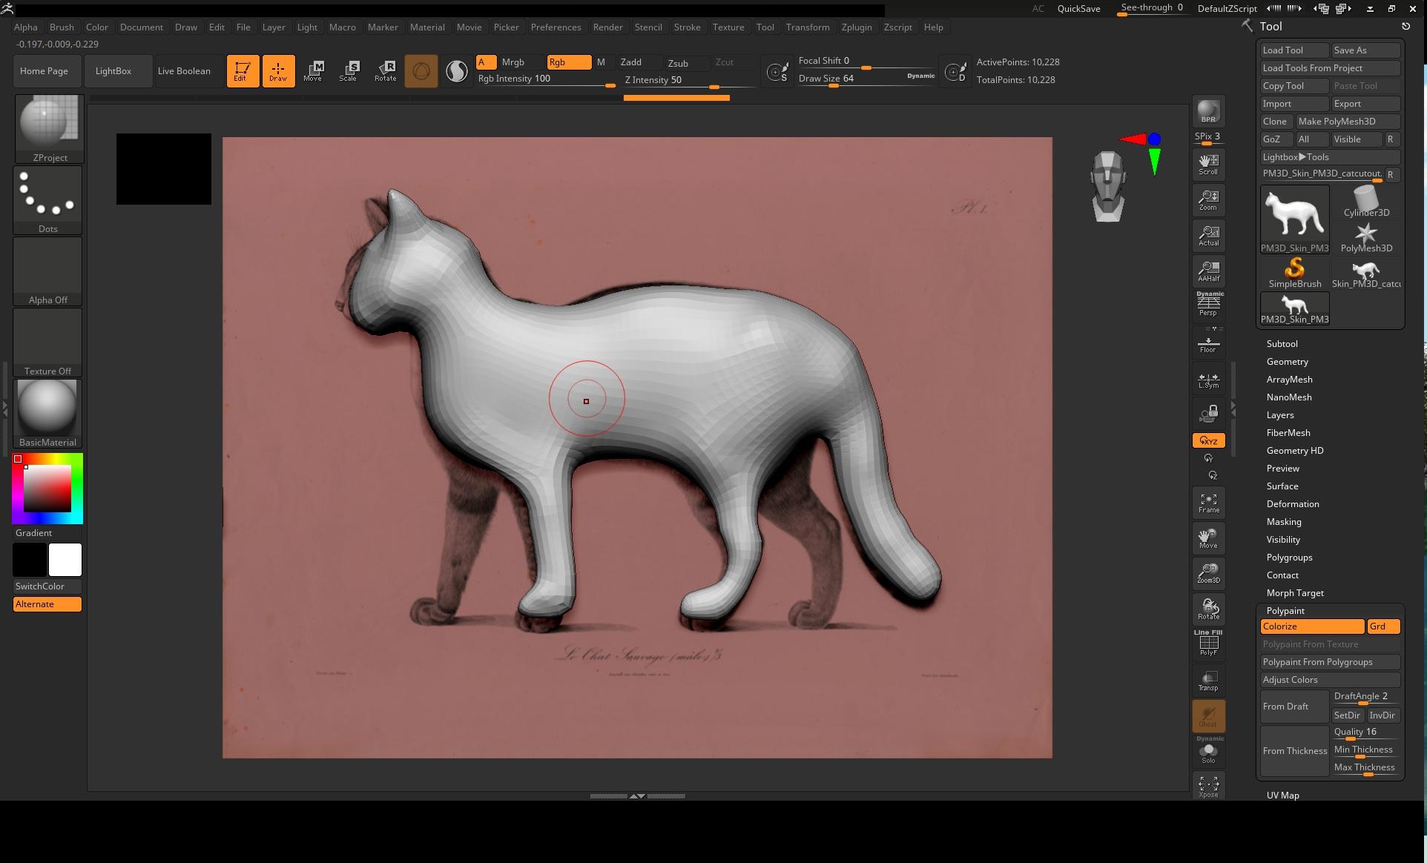Toggle the Zadd mode

click(631, 62)
